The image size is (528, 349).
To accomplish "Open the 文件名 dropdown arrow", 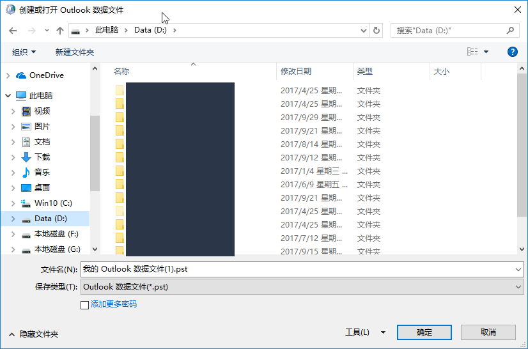I will tap(518, 270).
